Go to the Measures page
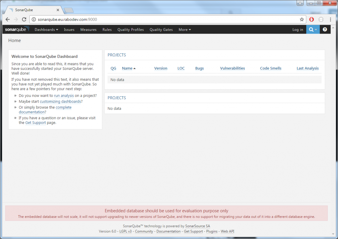Image resolution: width=338 pixels, height=239 pixels. pyautogui.click(x=88, y=29)
